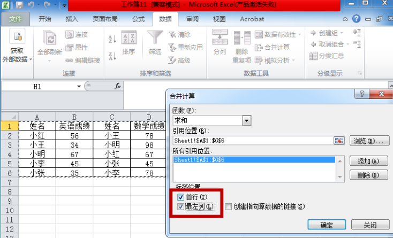Click the collapse dialog range selector icon
393x238 pixels.
click(x=339, y=141)
